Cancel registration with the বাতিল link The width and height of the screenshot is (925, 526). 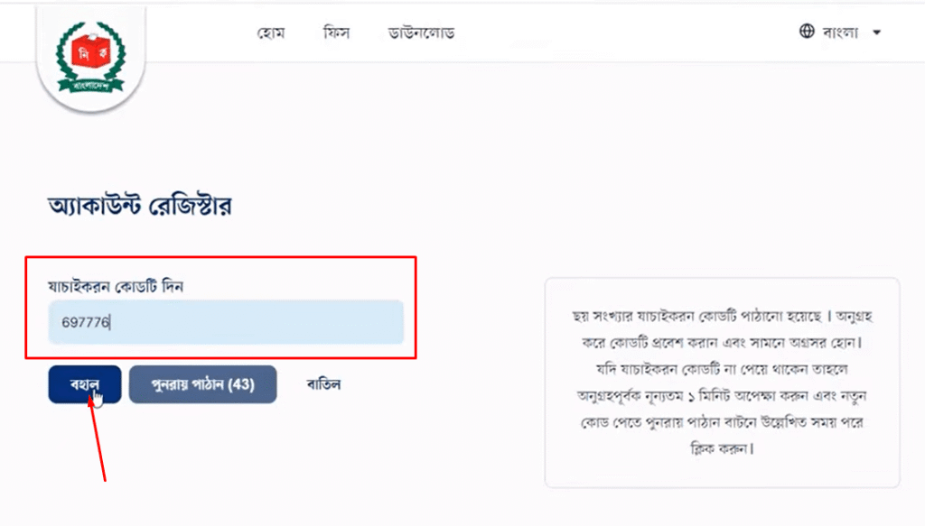click(323, 384)
